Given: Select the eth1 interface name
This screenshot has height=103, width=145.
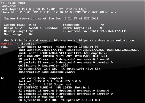Looking at the screenshot, I should point(4,47).
